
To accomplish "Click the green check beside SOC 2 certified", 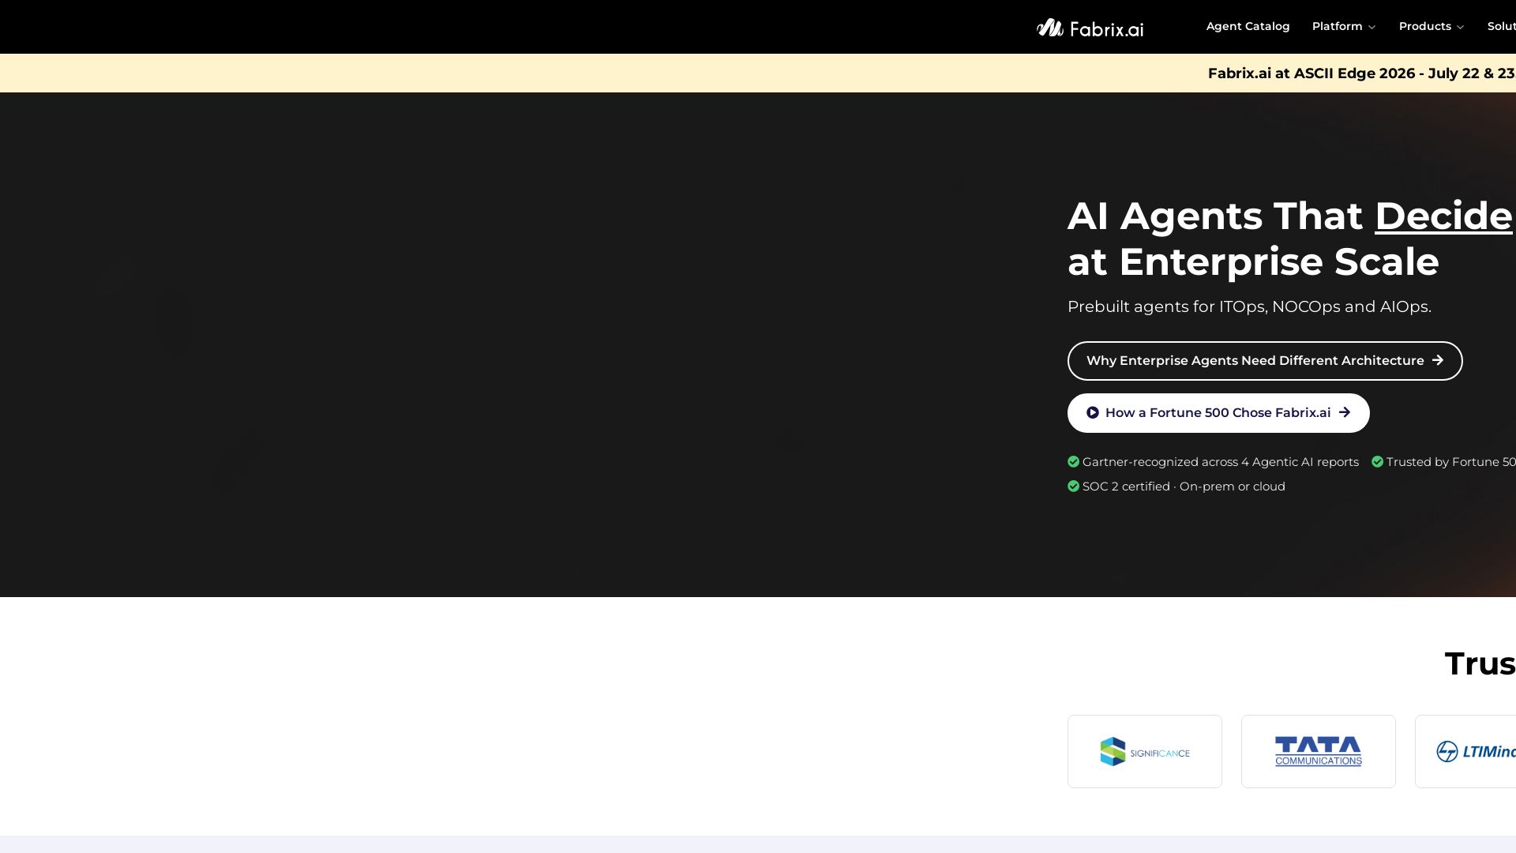I will pos(1073,487).
